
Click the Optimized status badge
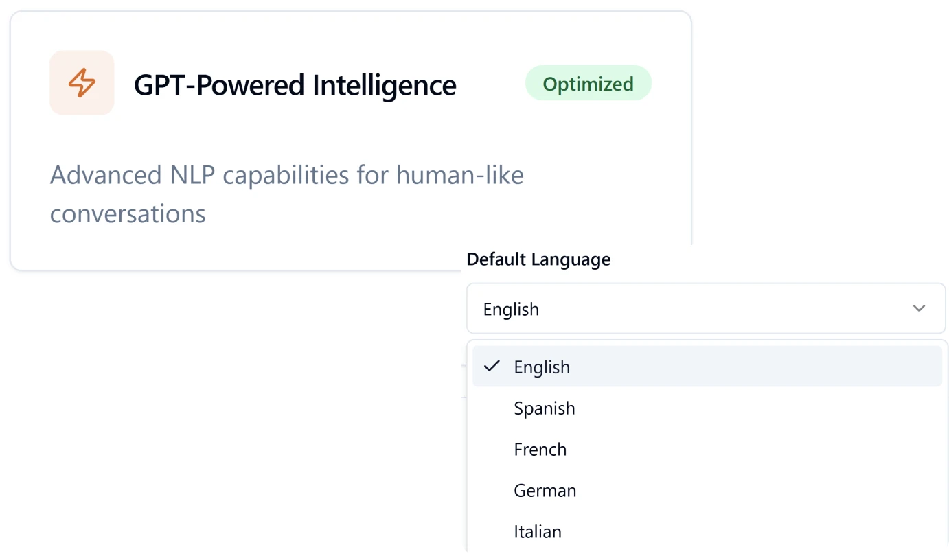tap(588, 83)
